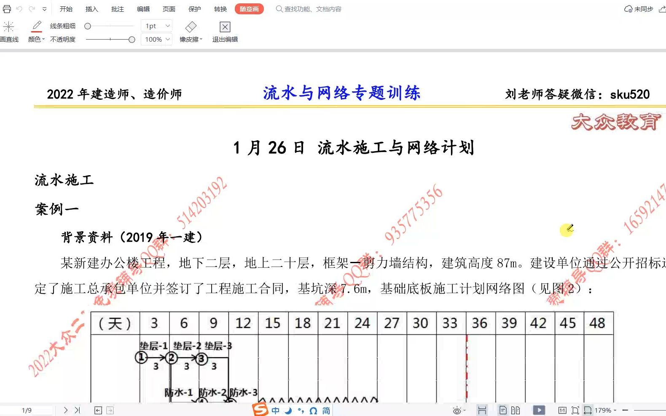Select the 随意画 tab

[x=249, y=9]
